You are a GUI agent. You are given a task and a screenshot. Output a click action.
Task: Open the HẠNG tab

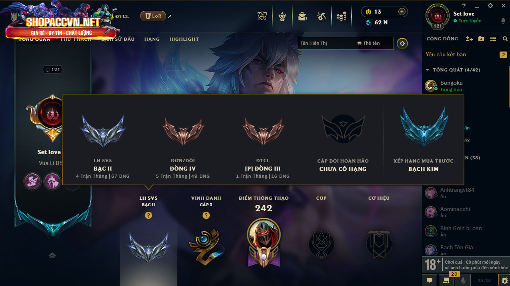pos(152,39)
